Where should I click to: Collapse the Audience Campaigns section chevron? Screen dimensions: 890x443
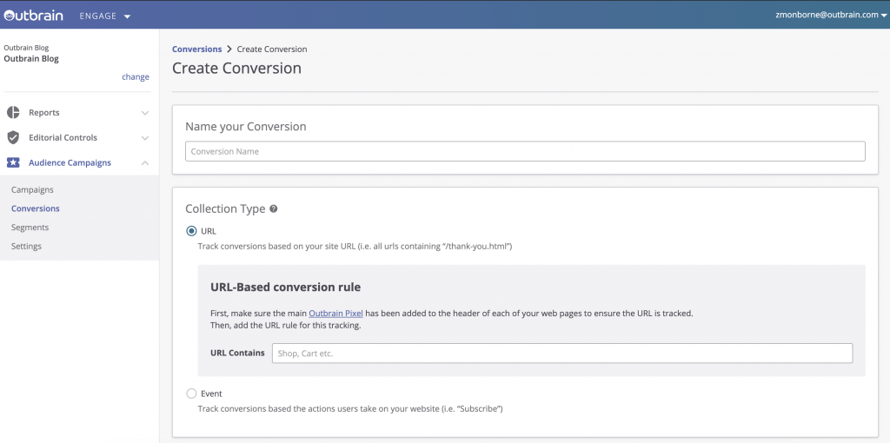tap(145, 162)
